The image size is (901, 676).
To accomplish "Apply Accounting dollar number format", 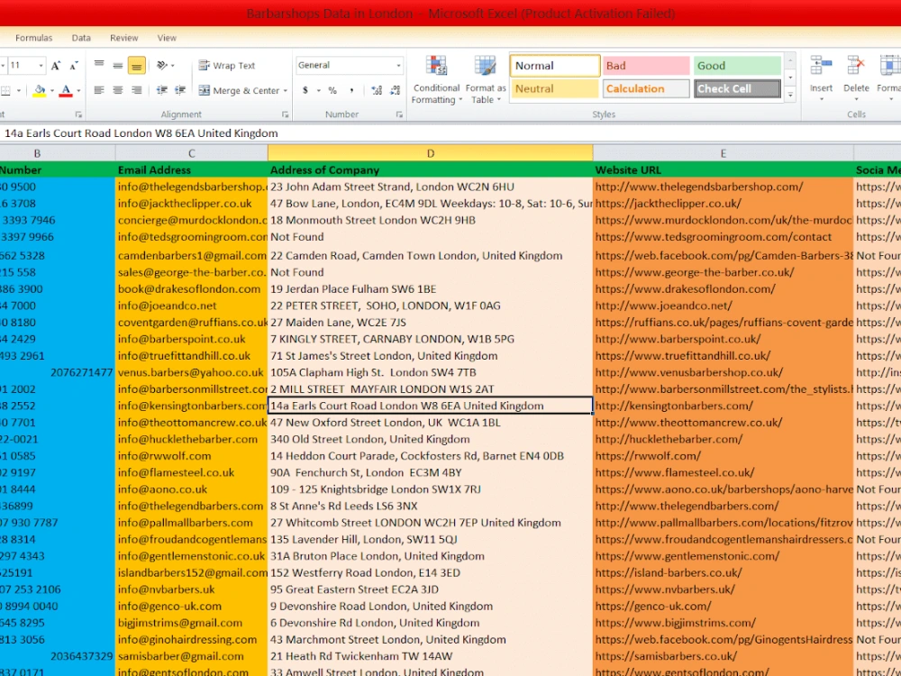I will [x=305, y=90].
